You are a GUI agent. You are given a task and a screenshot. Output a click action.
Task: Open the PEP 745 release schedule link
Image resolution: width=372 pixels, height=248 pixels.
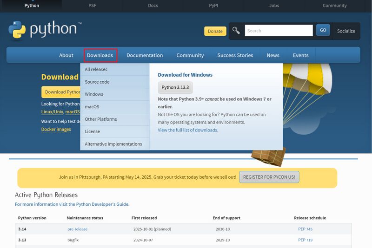tap(305, 229)
